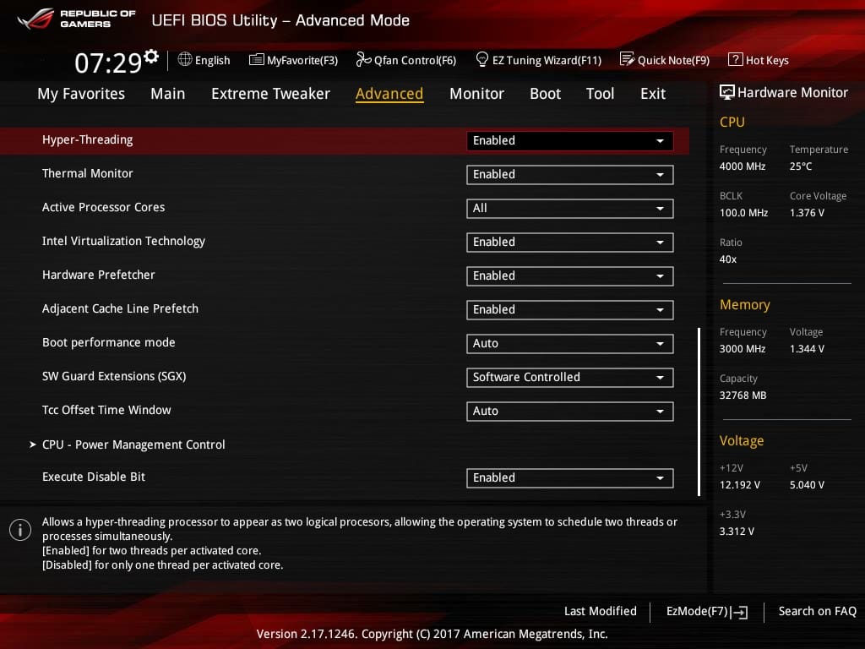This screenshot has width=865, height=649.
Task: Launch EZ Tuning Wizard lightbulb icon
Action: click(x=482, y=60)
